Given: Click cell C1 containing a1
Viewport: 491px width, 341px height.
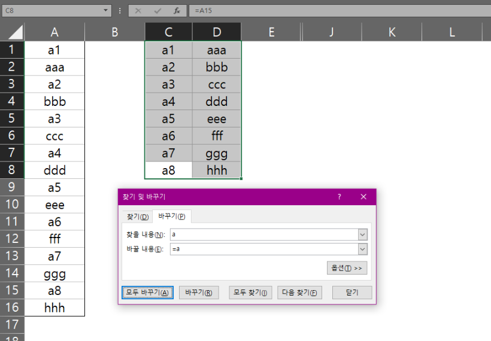Looking at the screenshot, I should pos(168,50).
